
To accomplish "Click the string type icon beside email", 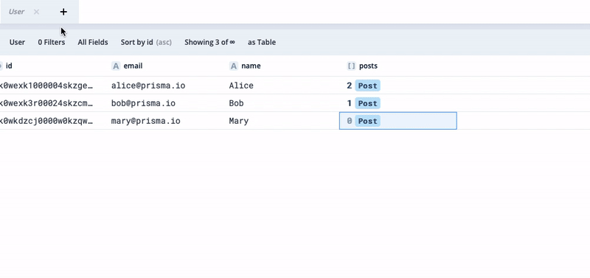I will point(116,66).
